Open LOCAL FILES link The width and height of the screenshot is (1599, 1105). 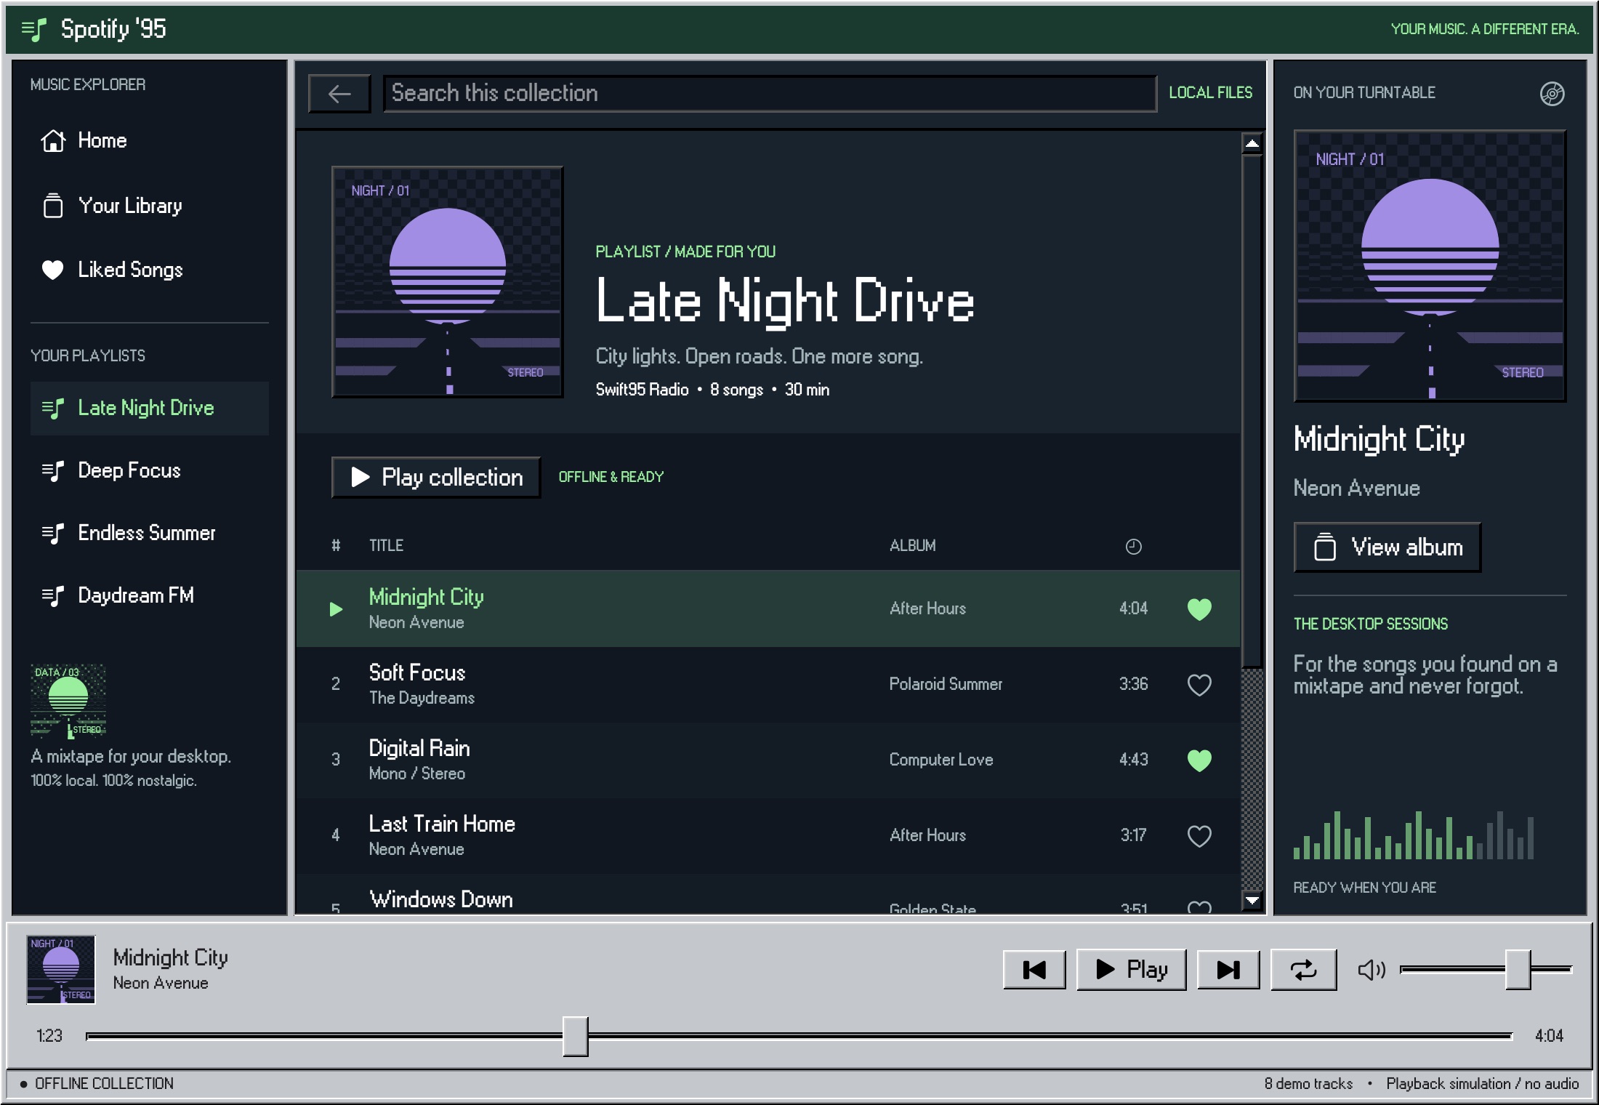1210,92
